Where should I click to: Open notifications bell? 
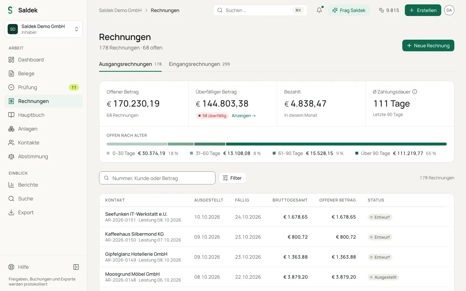click(319, 10)
